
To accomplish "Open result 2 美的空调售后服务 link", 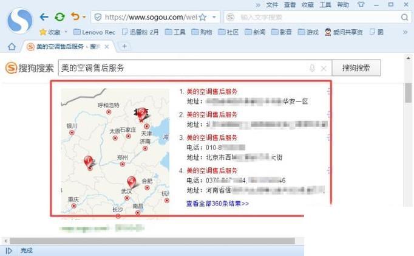I will (212, 114).
